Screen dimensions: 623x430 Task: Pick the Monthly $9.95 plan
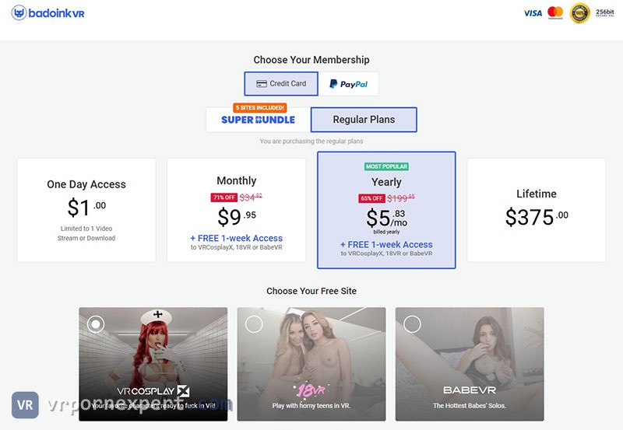point(237,210)
